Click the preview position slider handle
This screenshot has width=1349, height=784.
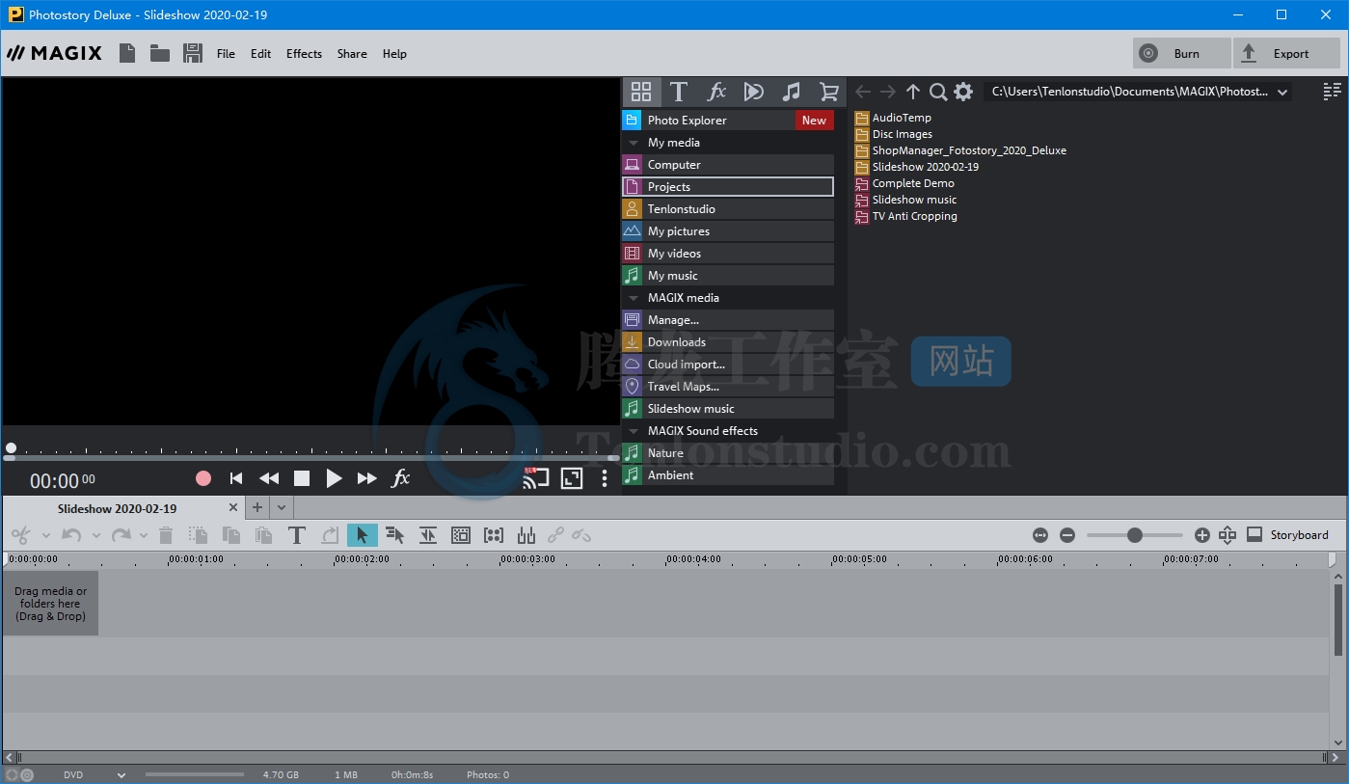coord(11,447)
